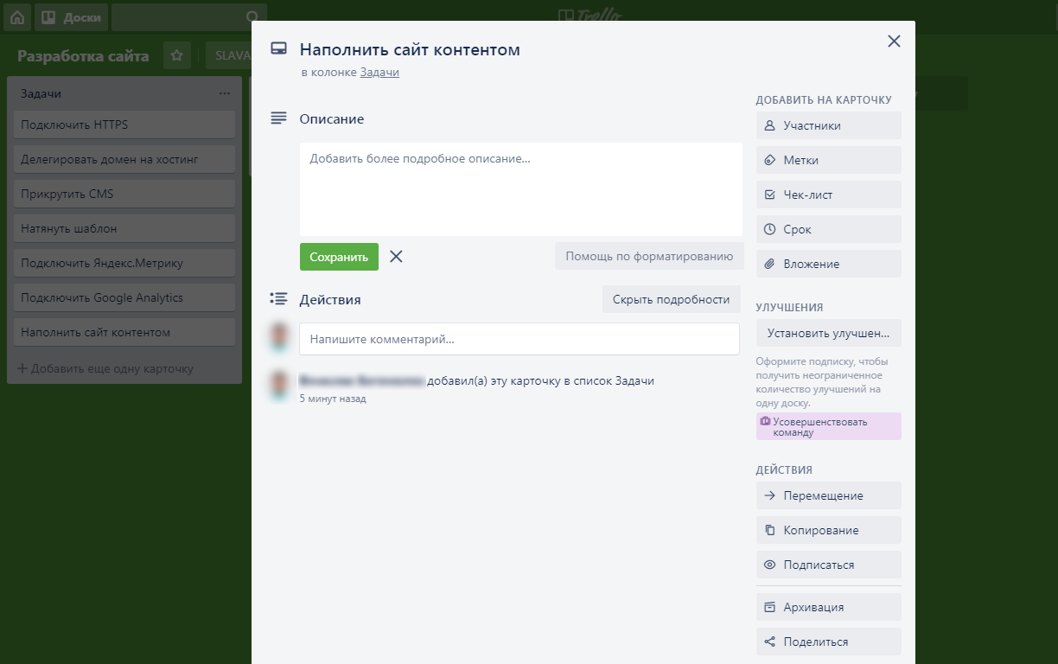Open the Метки labels picker
The width and height of the screenshot is (1058, 664).
[828, 160]
